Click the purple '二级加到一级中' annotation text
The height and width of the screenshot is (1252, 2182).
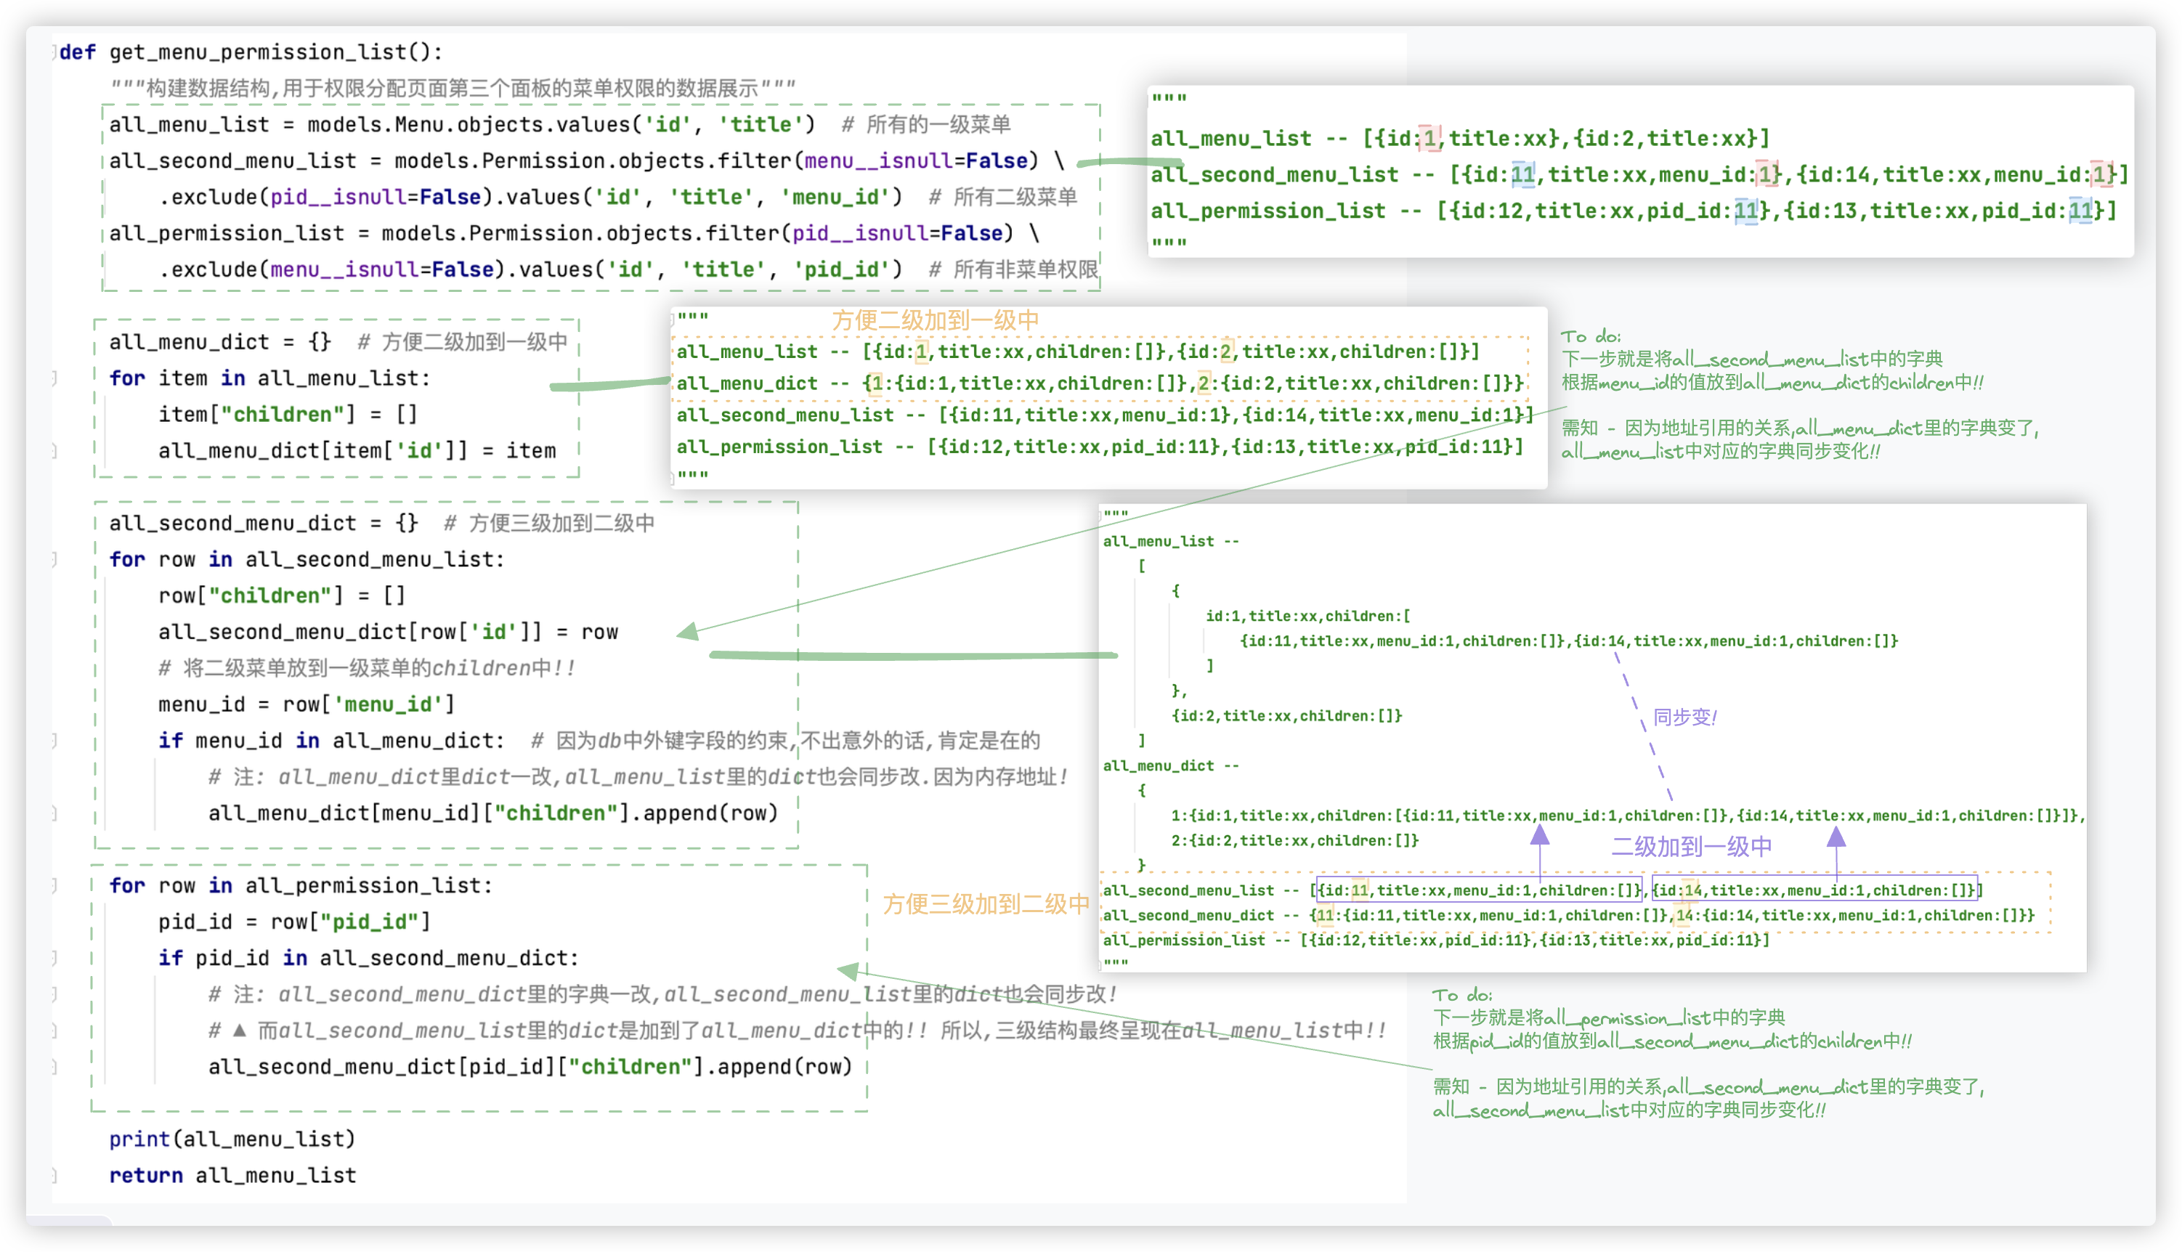tap(1691, 846)
